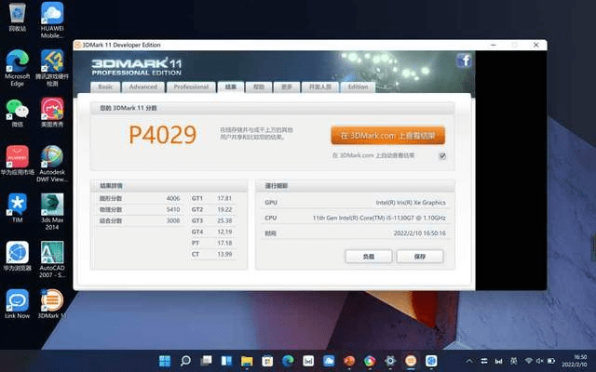This screenshot has width=596, height=372.
Task: Launch Autodesk DWF Viewer shortcut
Action: 52,157
